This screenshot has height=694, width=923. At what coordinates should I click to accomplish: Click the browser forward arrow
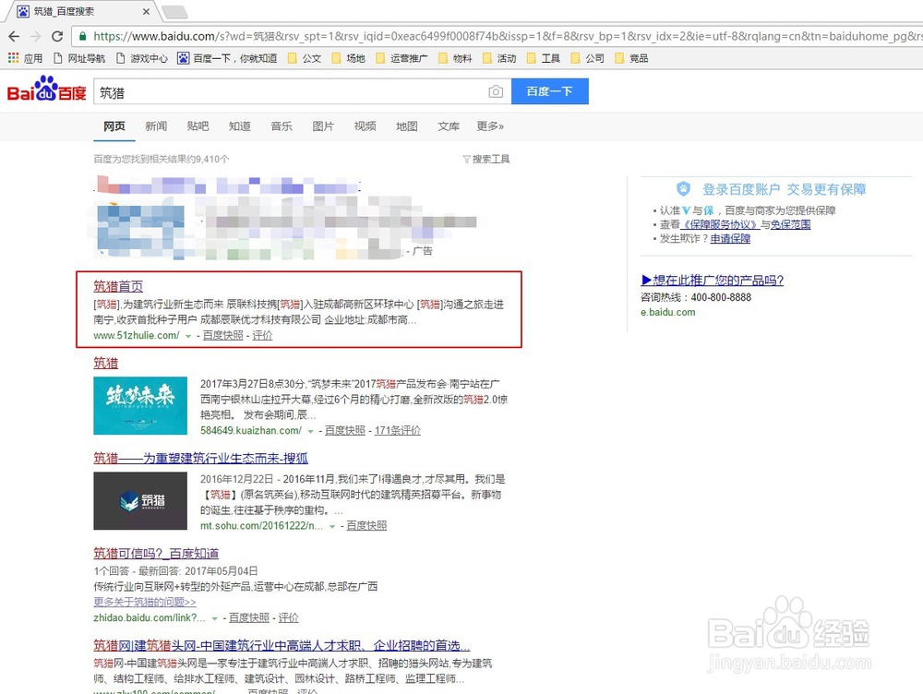click(35, 37)
